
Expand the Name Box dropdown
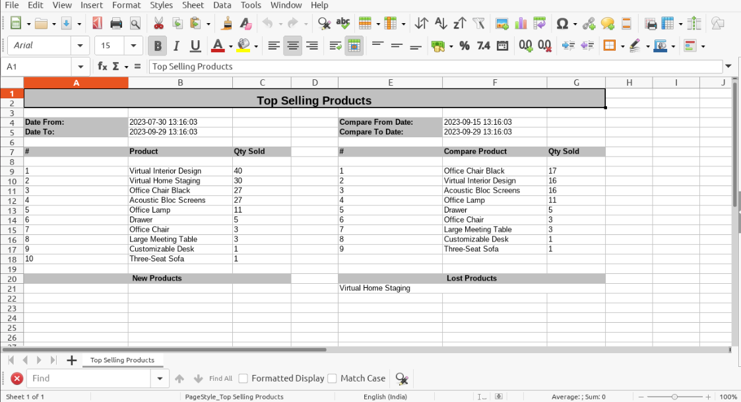tap(81, 67)
